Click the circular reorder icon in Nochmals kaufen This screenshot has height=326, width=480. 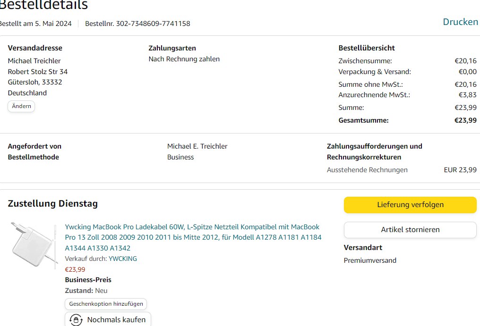click(76, 319)
